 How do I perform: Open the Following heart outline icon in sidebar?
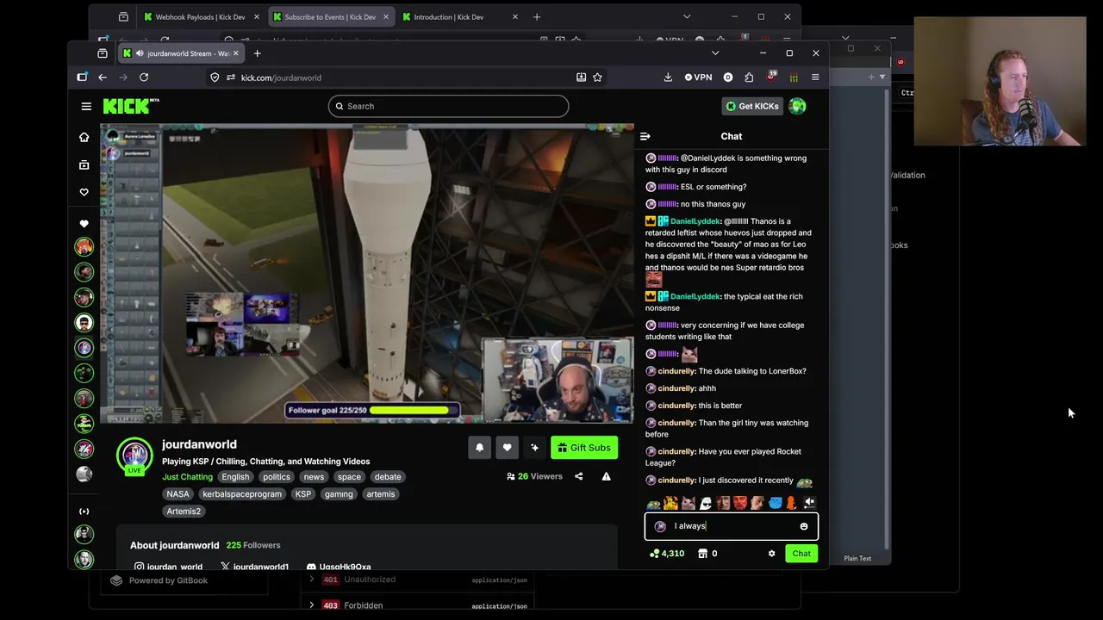coord(84,192)
